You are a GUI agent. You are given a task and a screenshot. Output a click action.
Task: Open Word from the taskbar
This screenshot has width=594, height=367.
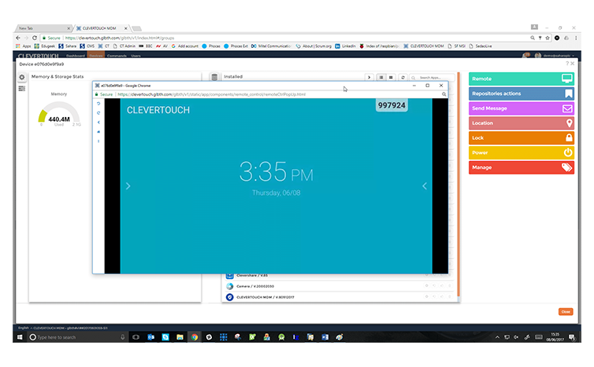(x=325, y=337)
